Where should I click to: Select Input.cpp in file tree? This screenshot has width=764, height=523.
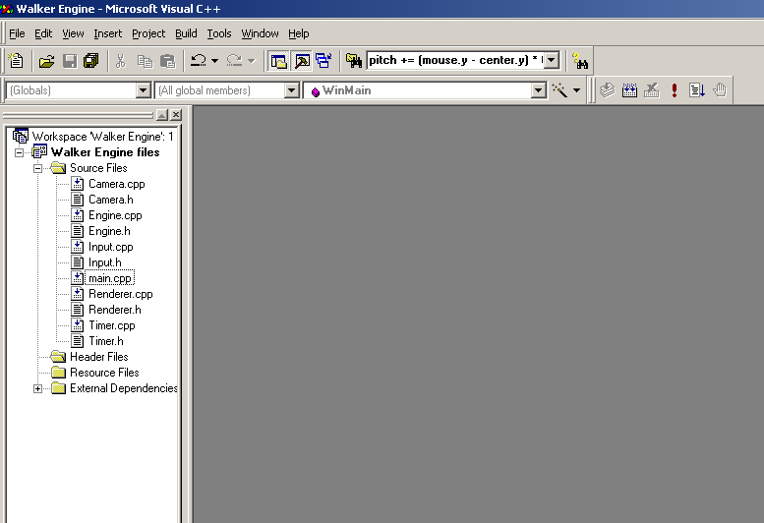[110, 247]
